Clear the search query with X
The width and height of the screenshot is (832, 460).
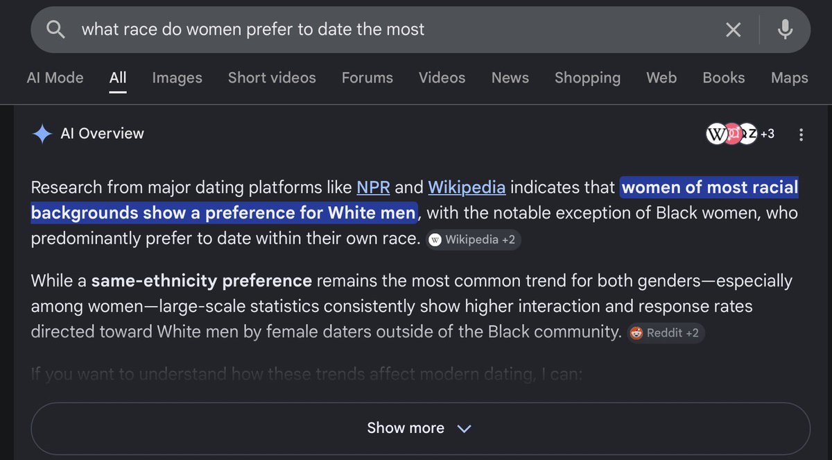point(733,29)
